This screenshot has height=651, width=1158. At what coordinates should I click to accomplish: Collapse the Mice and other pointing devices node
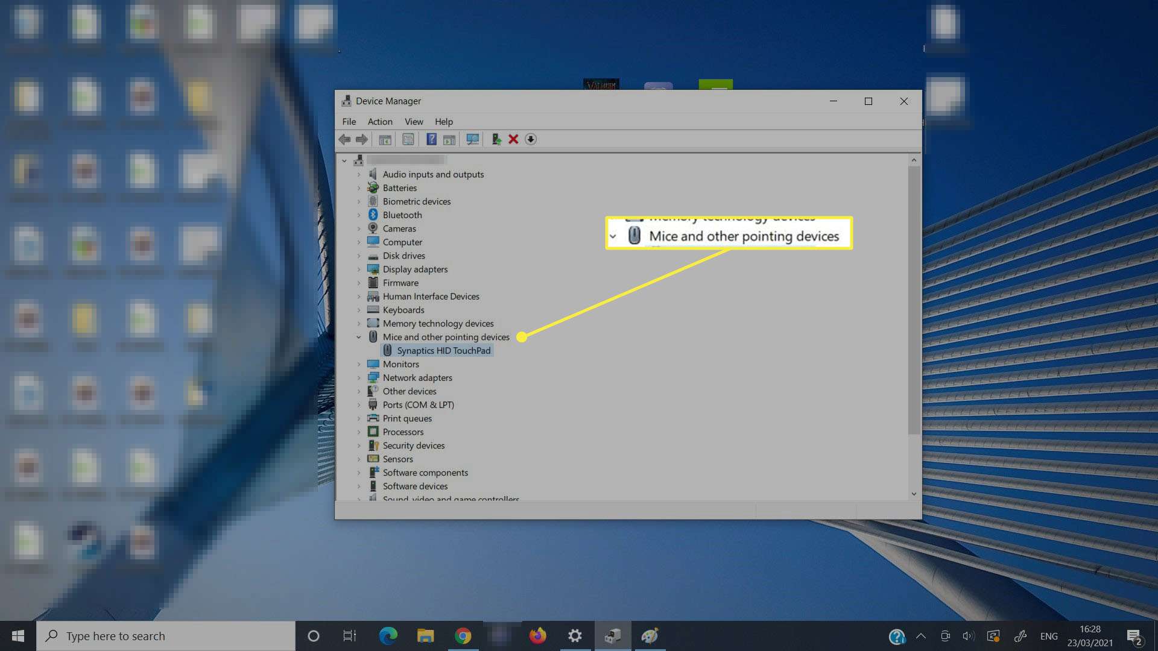click(359, 337)
